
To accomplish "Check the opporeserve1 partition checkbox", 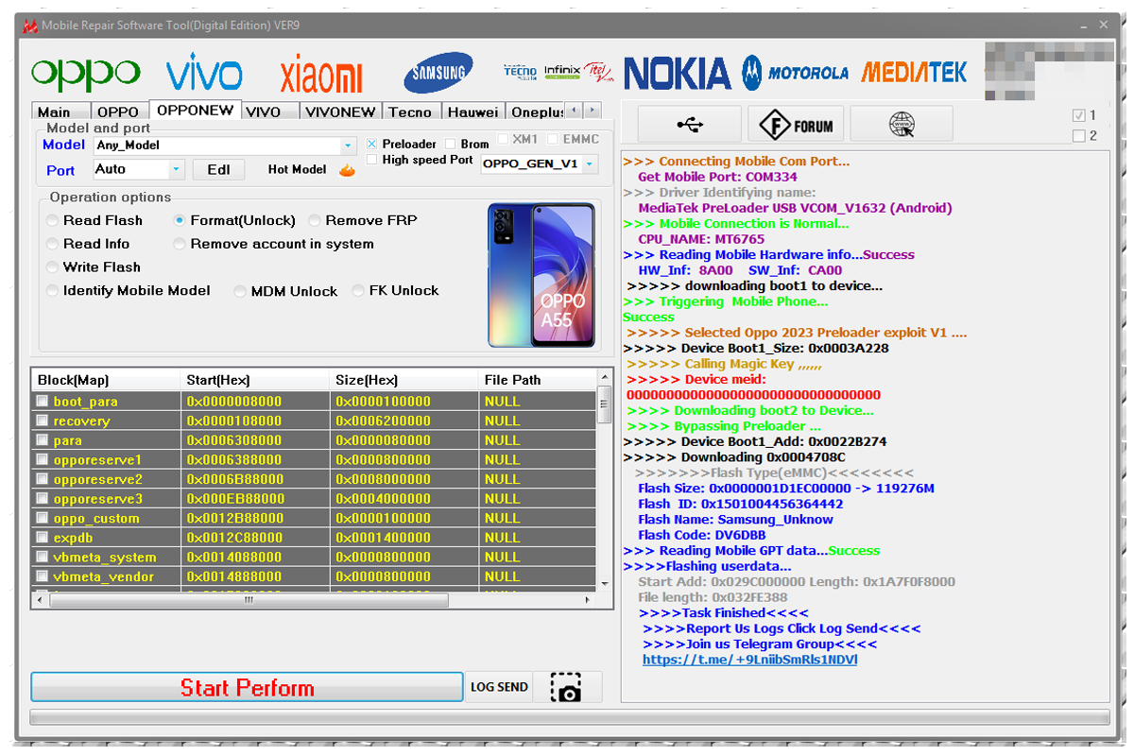I will [x=42, y=459].
